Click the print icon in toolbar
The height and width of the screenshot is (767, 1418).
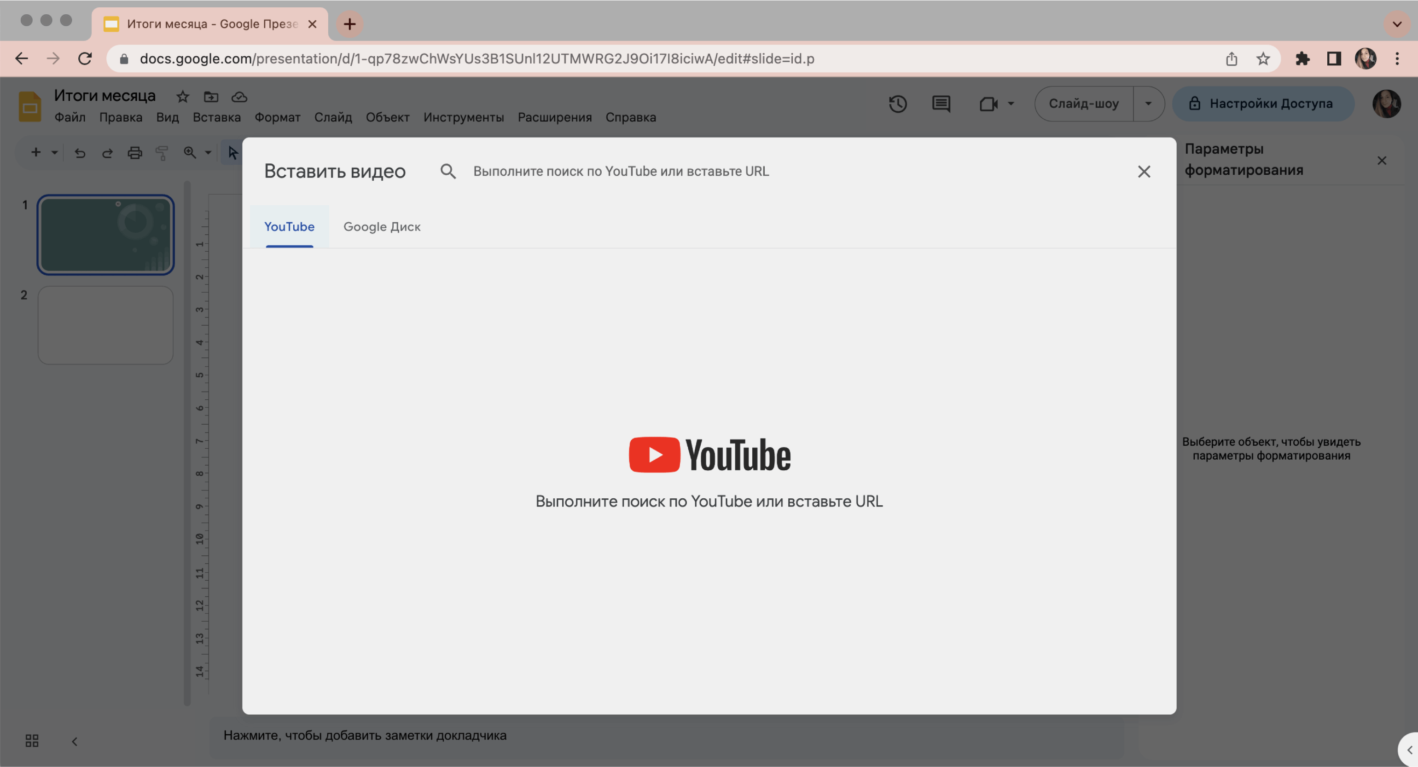pyautogui.click(x=134, y=151)
